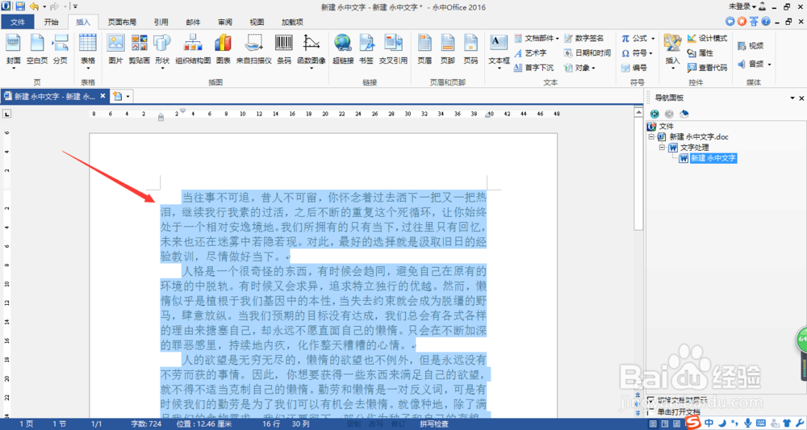Insert a barcode with 条码
807x430 pixels.
[284, 49]
